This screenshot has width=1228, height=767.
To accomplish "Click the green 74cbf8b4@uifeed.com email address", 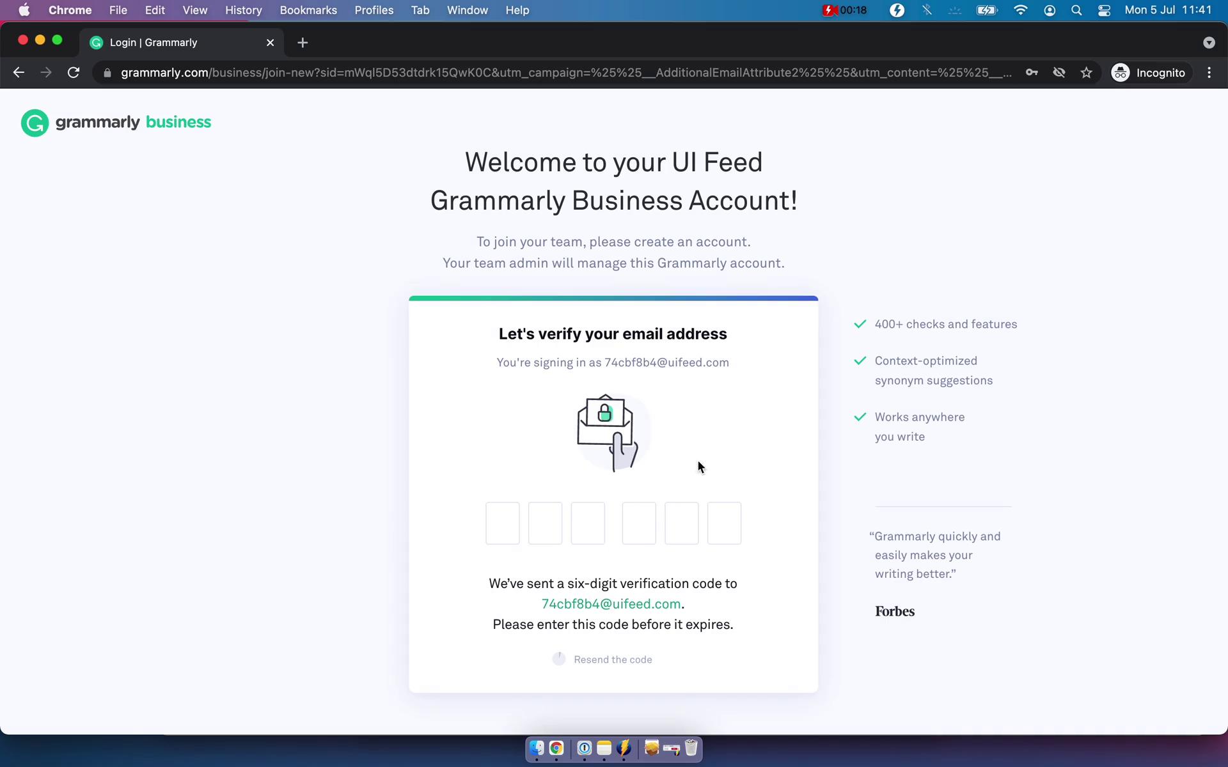I will pos(611,604).
